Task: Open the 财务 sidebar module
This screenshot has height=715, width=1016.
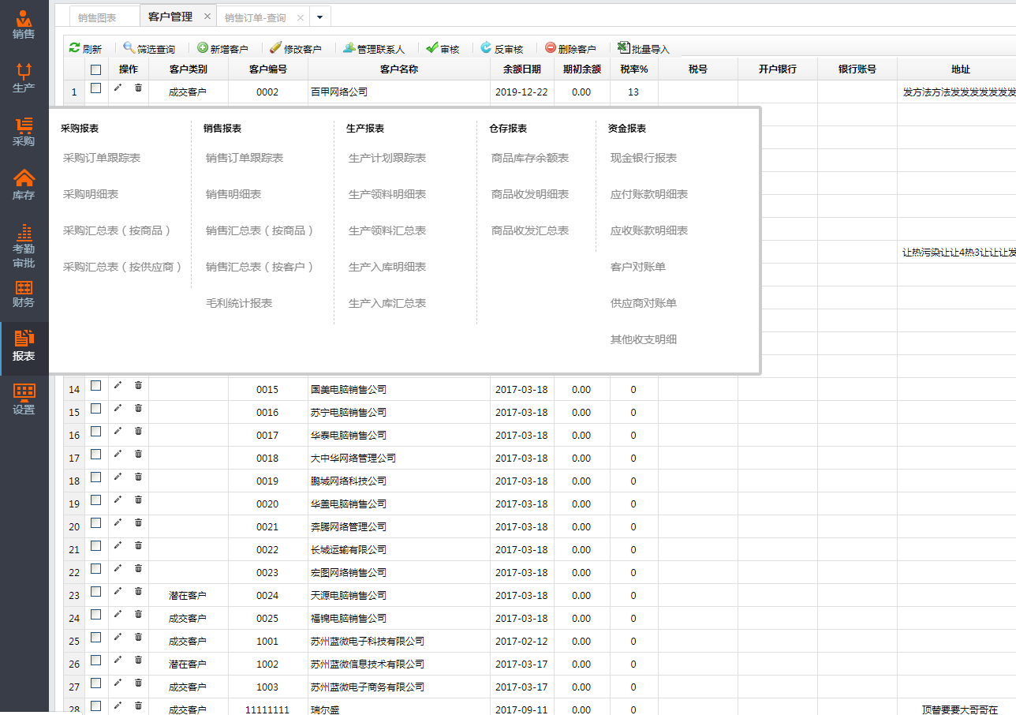Action: [x=24, y=294]
